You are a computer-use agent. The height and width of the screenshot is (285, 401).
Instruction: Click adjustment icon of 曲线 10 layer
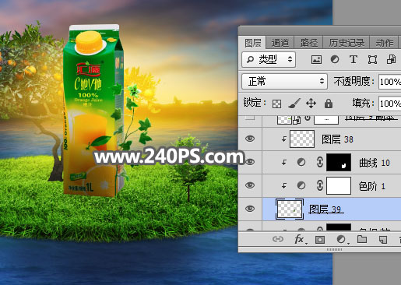tap(301, 162)
